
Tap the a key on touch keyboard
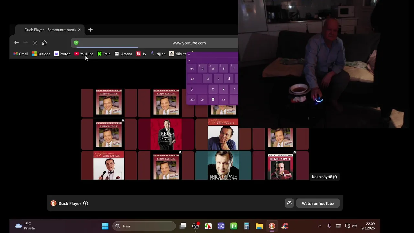click(x=208, y=79)
